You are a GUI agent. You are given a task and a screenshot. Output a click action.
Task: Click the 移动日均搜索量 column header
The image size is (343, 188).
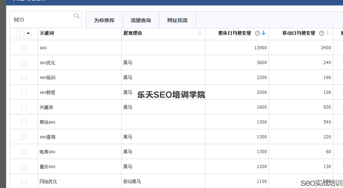pos(301,33)
